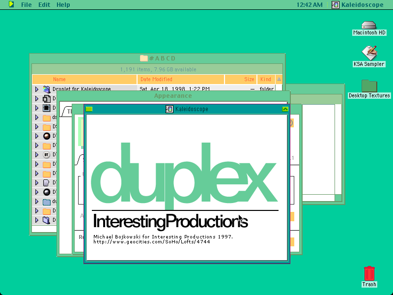Select the blue book icon in last row

click(47, 220)
